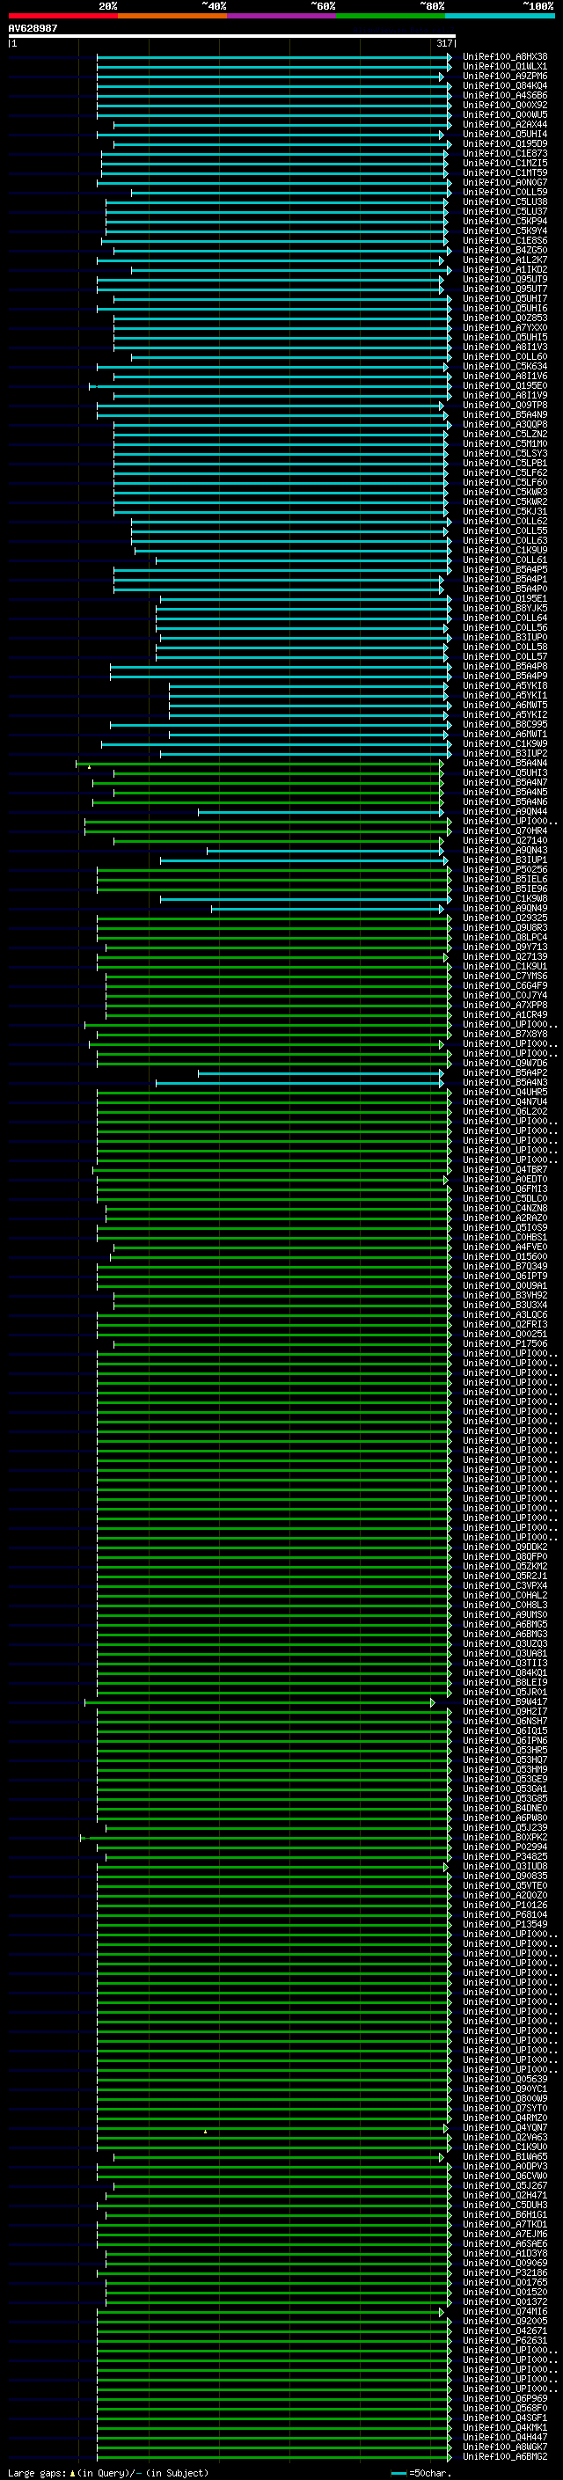
Task: Select the UniRef100_B5A4N4 entry
Action: coord(505,764)
